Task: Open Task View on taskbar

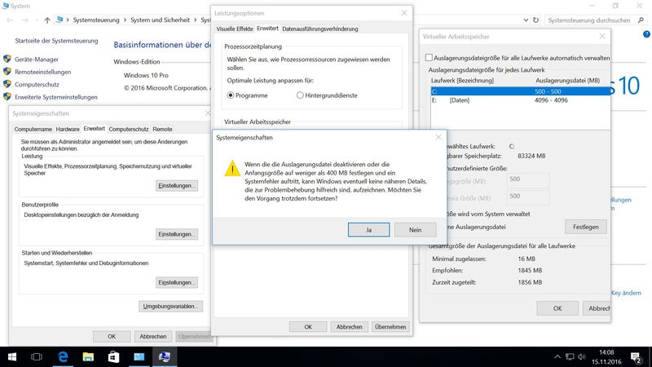Action: click(37, 357)
